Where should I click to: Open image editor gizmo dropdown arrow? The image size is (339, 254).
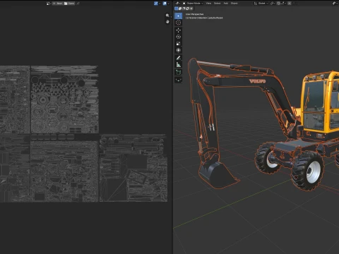[160, 4]
